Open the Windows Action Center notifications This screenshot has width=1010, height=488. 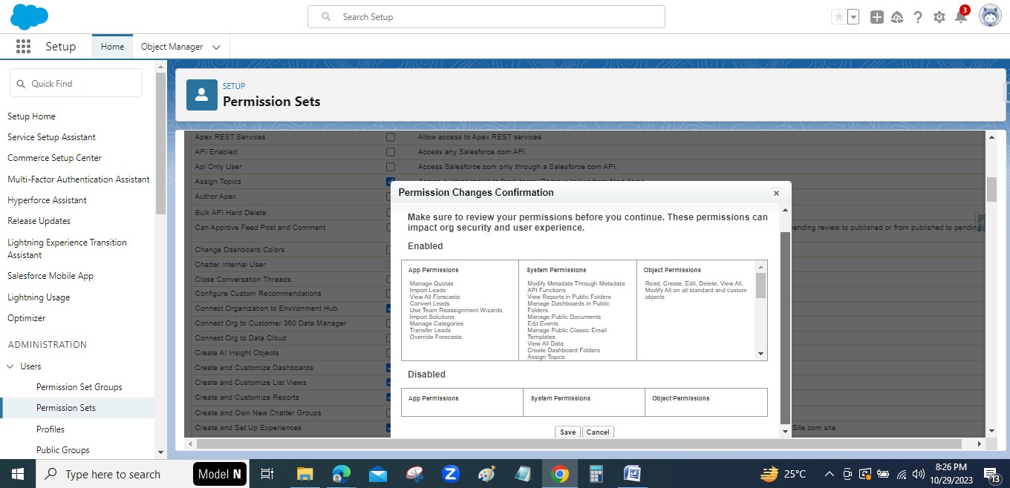pos(992,475)
